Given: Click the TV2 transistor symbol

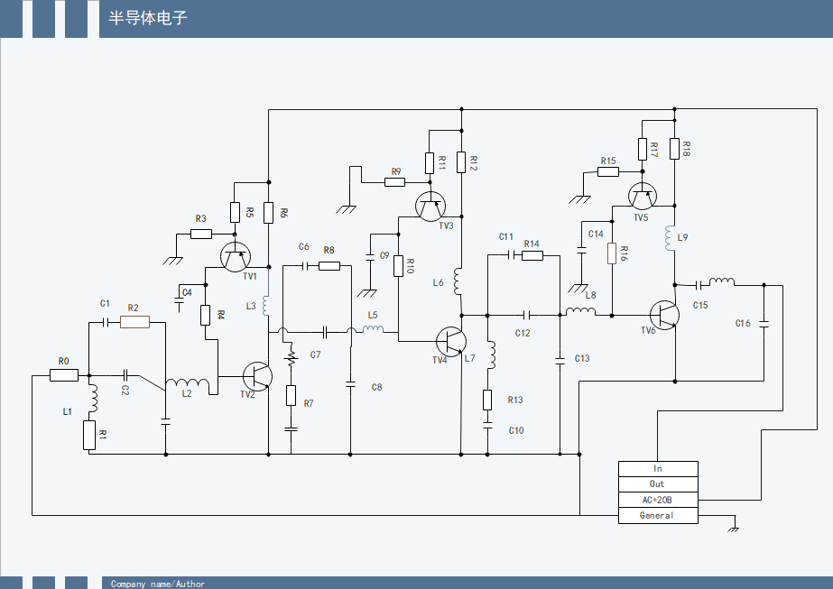Looking at the screenshot, I should pyautogui.click(x=256, y=376).
